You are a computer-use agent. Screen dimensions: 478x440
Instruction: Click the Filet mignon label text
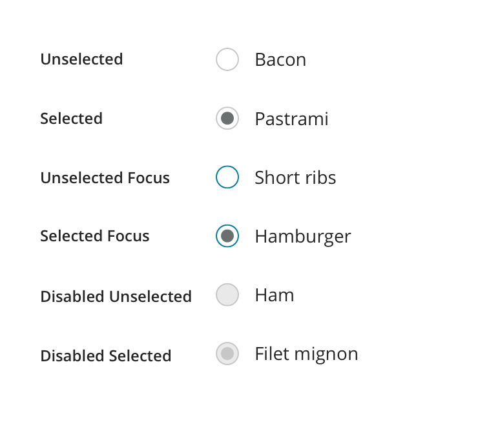pyautogui.click(x=306, y=354)
